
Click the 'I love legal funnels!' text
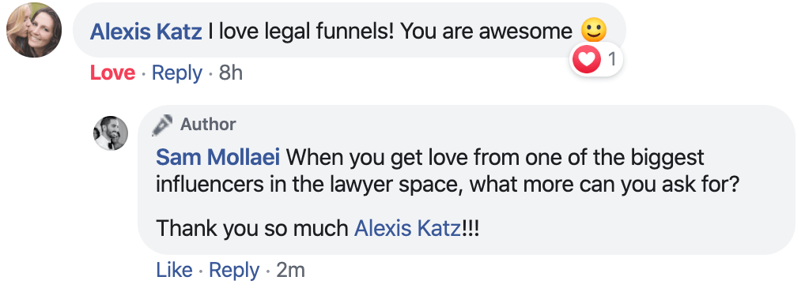coord(300,32)
